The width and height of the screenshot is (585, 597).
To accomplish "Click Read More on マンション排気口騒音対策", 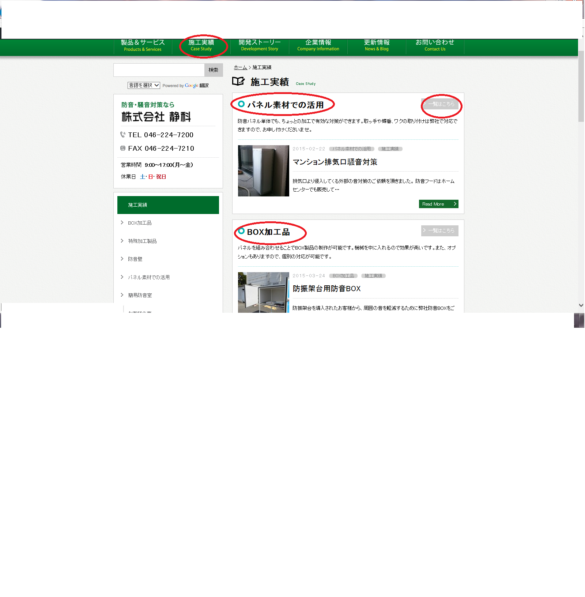I will point(439,204).
